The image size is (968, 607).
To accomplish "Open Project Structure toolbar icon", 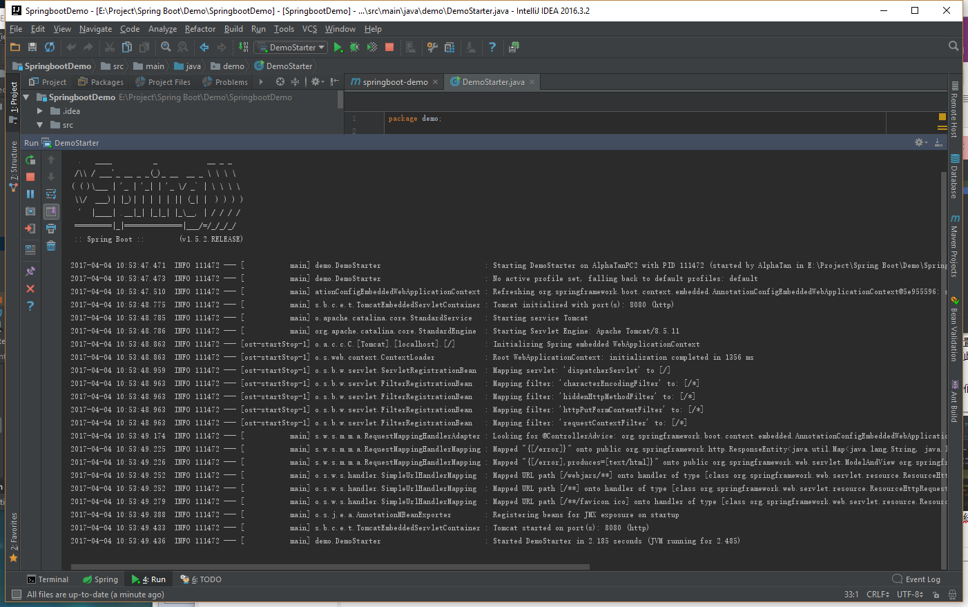I will pos(449,47).
